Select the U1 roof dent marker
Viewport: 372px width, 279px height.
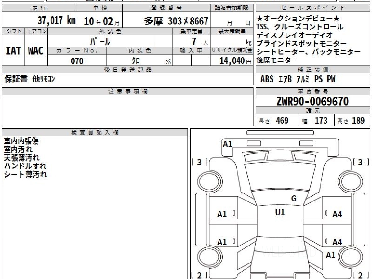click(x=280, y=212)
